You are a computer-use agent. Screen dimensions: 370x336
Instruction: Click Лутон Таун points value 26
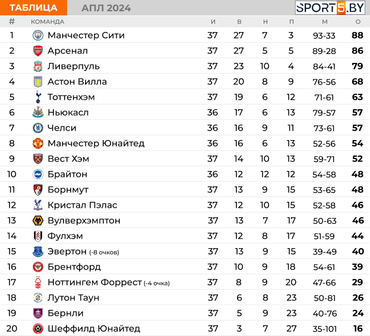(358, 298)
